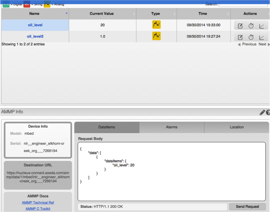The image size is (270, 212).
Task: Switch to the Location tab
Action: pyautogui.click(x=237, y=127)
